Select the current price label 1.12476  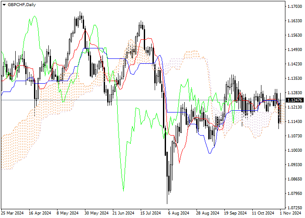click(295, 100)
